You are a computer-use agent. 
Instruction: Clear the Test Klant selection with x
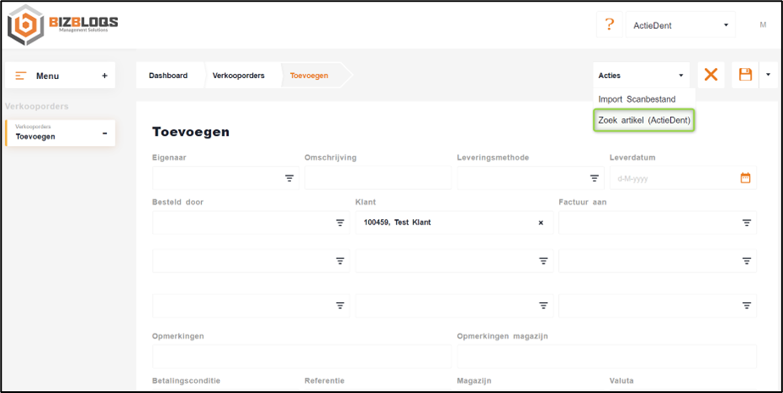[540, 222]
